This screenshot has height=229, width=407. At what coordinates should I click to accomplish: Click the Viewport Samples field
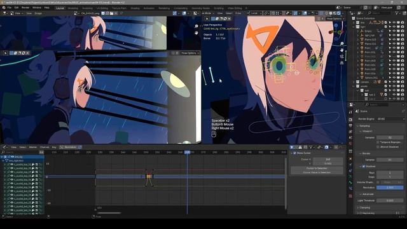click(390, 137)
